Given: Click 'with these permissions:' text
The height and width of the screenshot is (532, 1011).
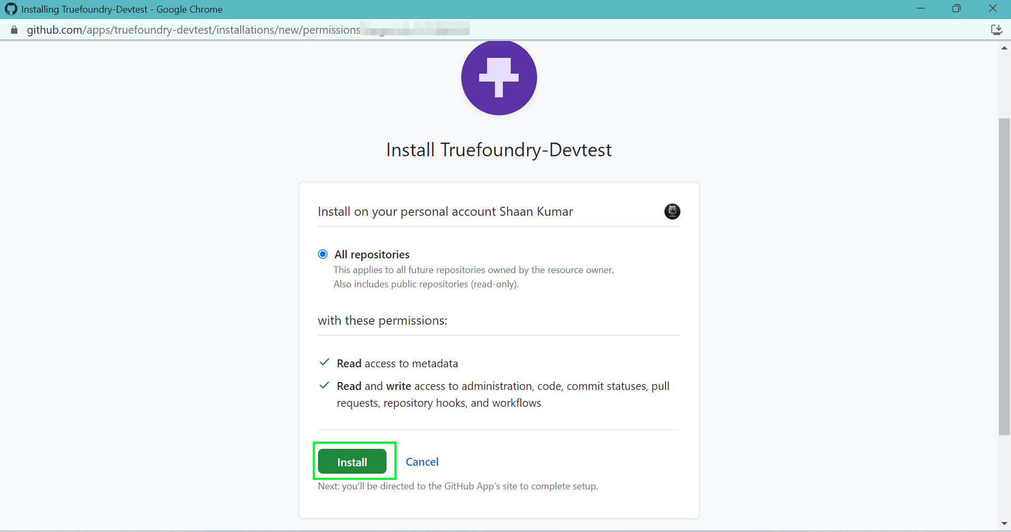Looking at the screenshot, I should [x=382, y=320].
